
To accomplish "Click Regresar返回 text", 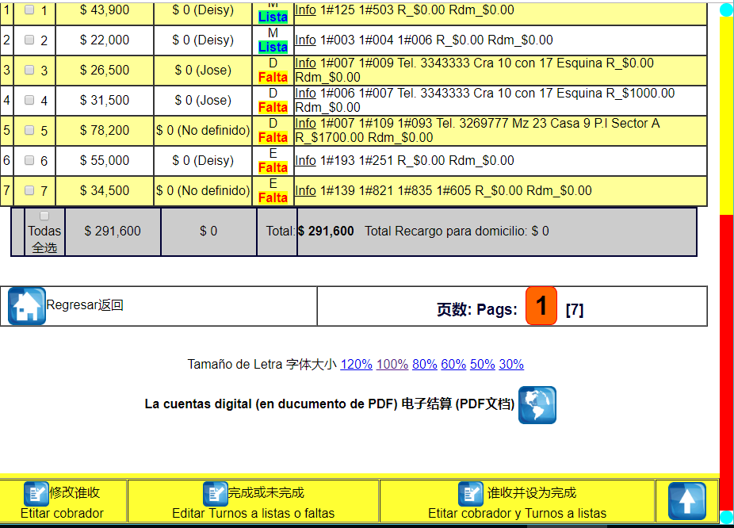I will coord(85,305).
